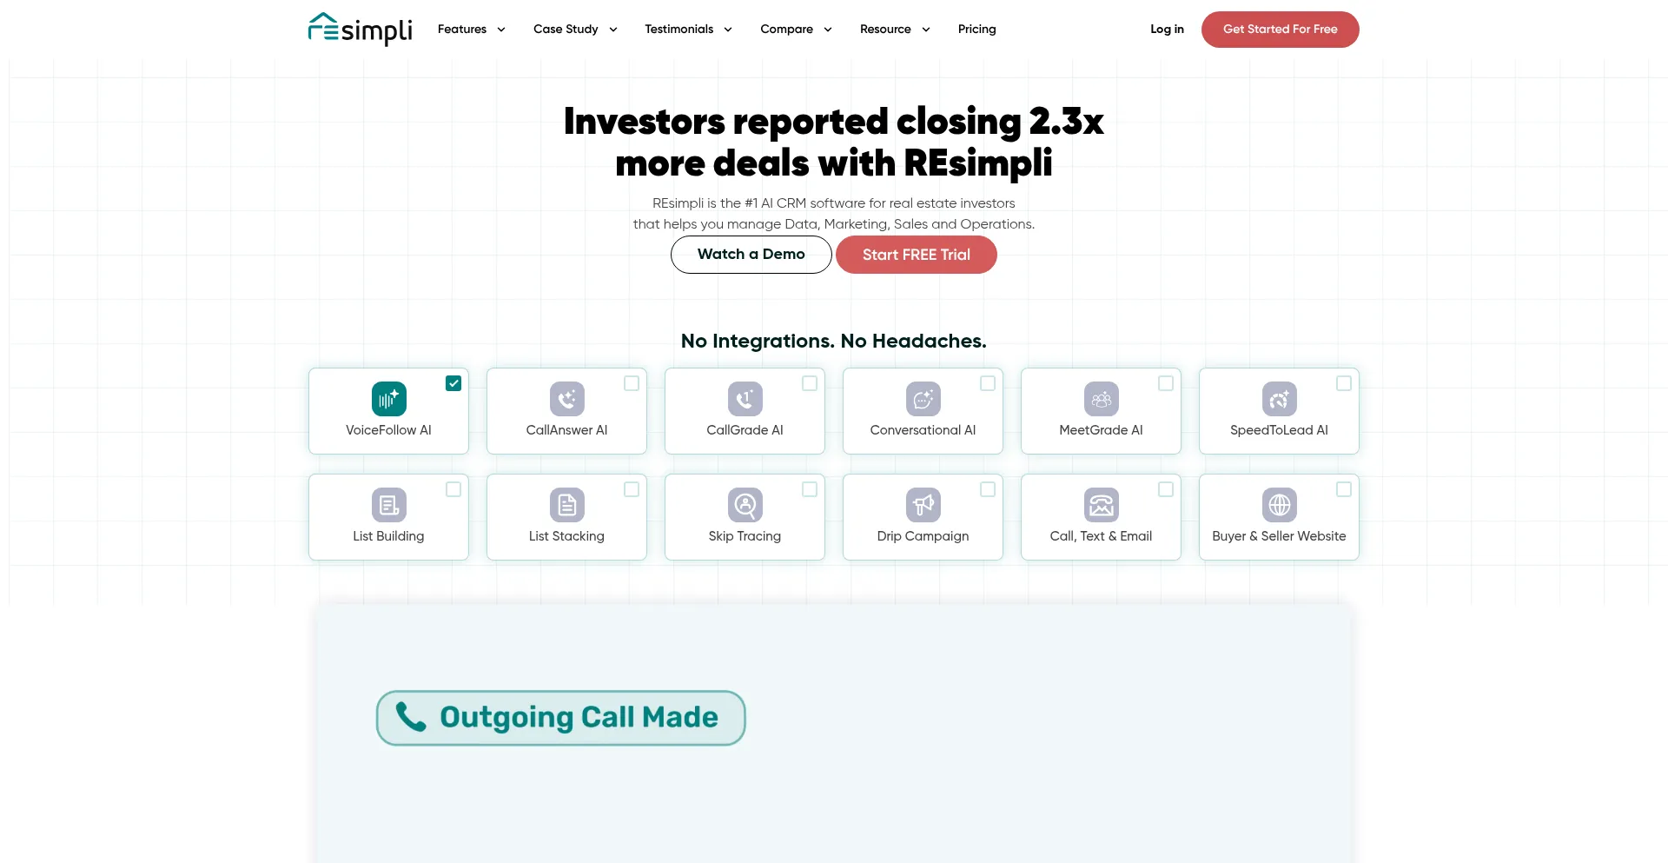The image size is (1668, 863).
Task: Select the Drip Campaign label
Action: click(923, 536)
